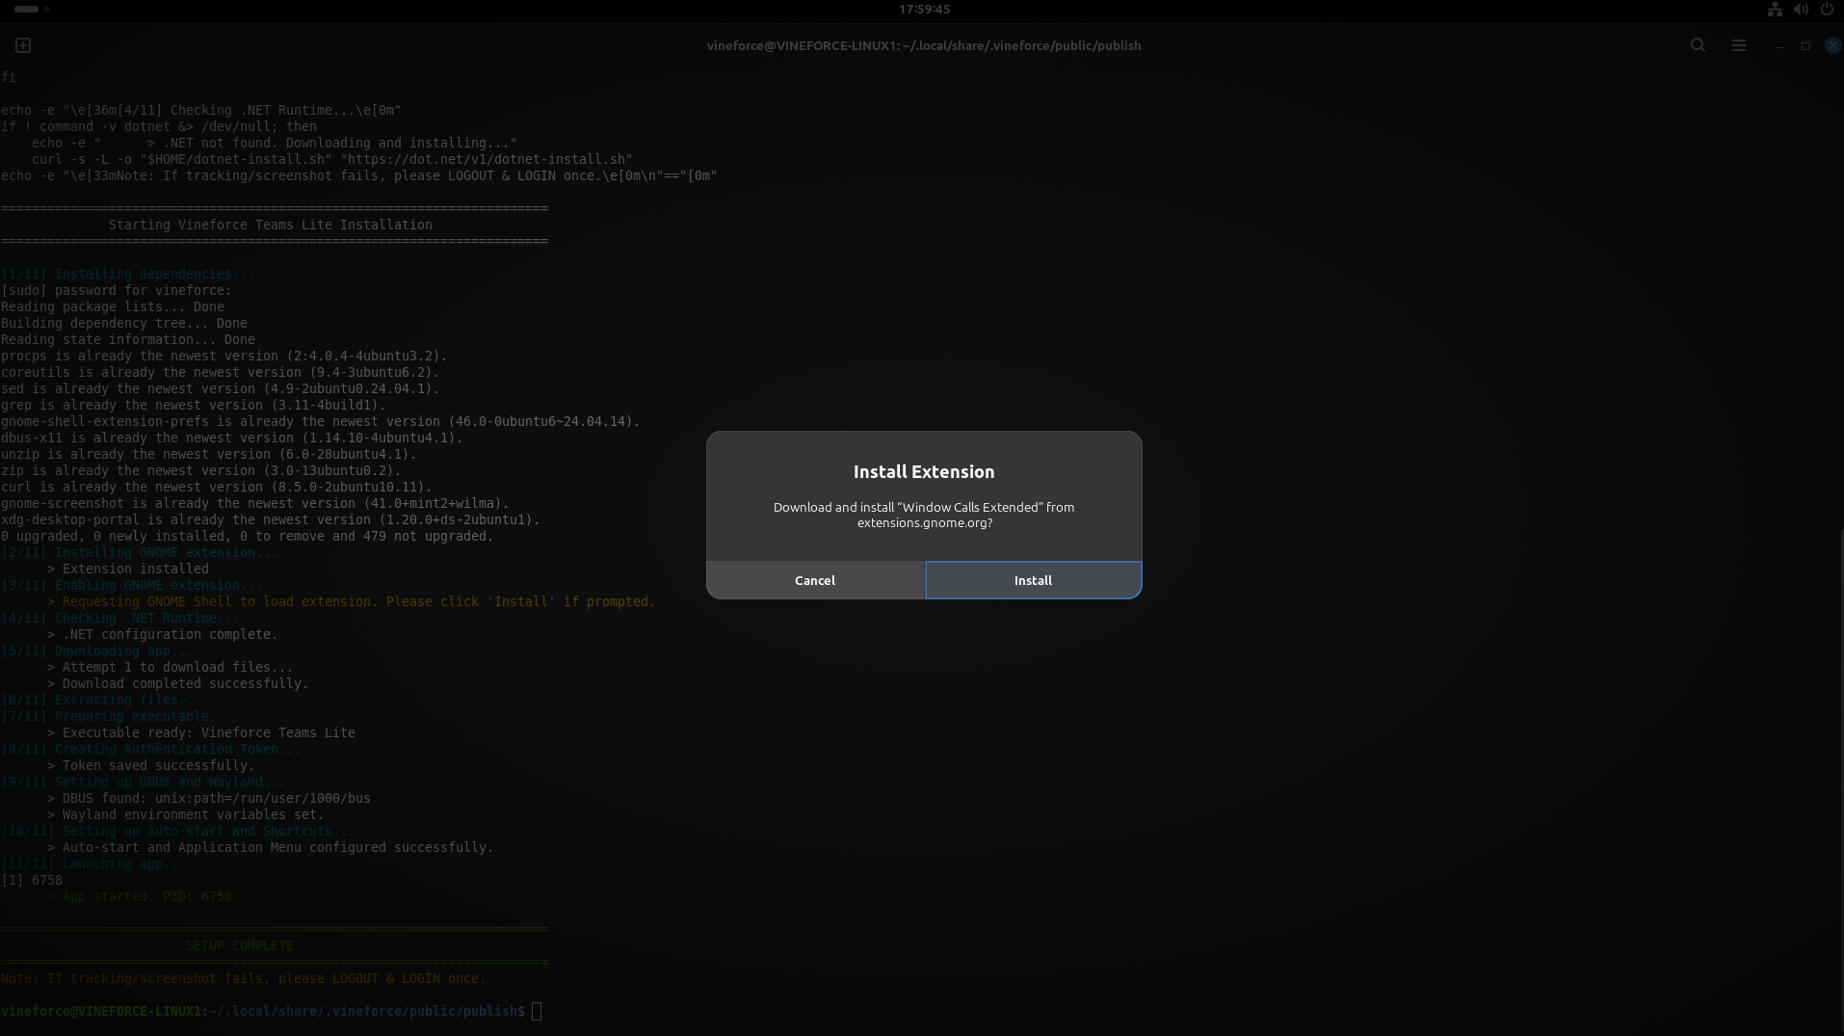
Task: Open volume icon in top bar
Action: (1801, 10)
